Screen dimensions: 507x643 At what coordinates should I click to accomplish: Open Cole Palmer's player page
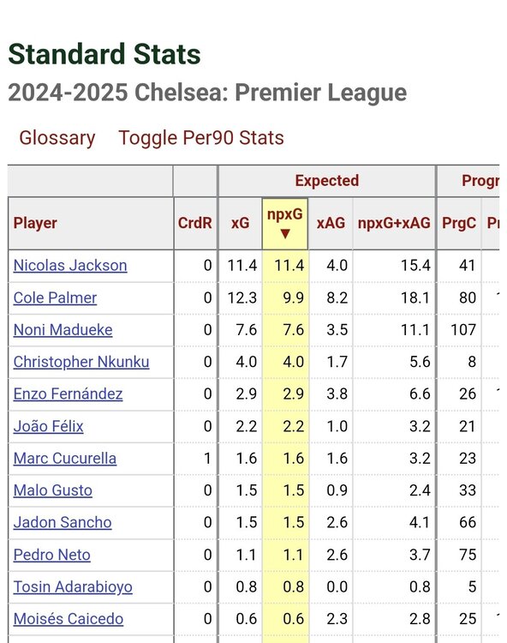click(x=55, y=297)
